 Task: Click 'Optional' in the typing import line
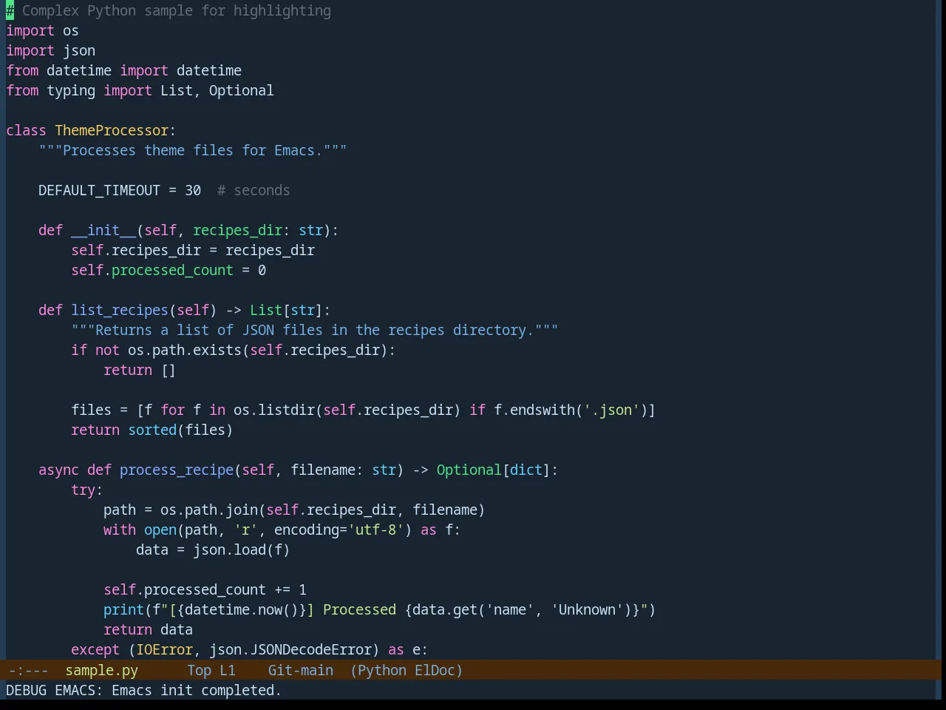pos(241,90)
